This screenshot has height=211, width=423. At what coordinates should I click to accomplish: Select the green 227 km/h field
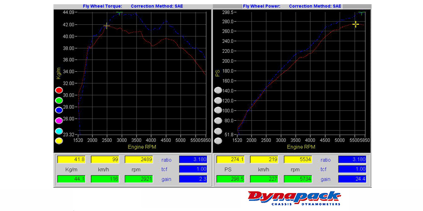264,179
